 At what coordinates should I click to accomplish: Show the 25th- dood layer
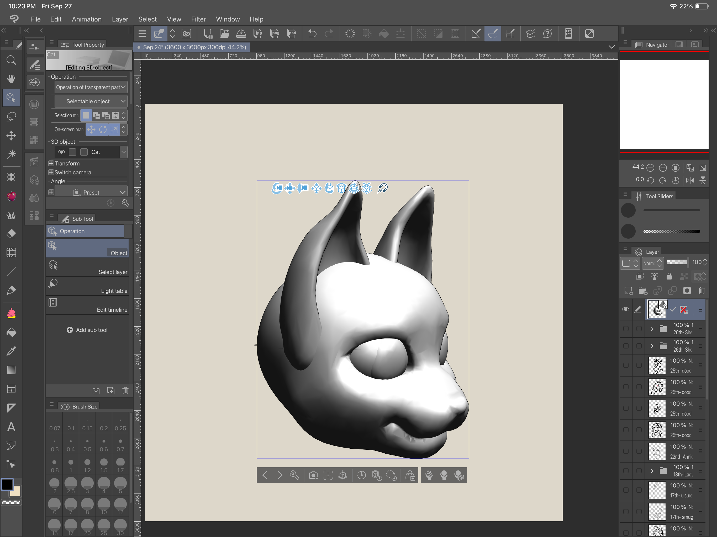(x=626, y=365)
